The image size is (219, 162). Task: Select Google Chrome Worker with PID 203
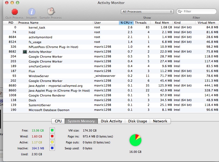[111, 61]
